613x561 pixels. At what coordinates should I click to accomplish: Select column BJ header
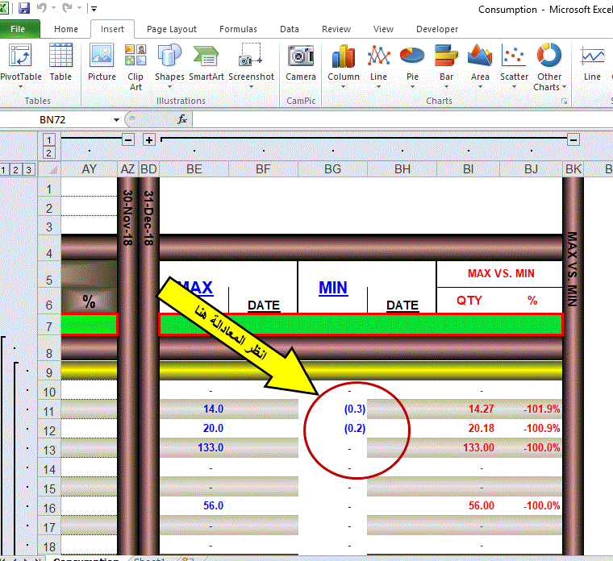coord(531,169)
